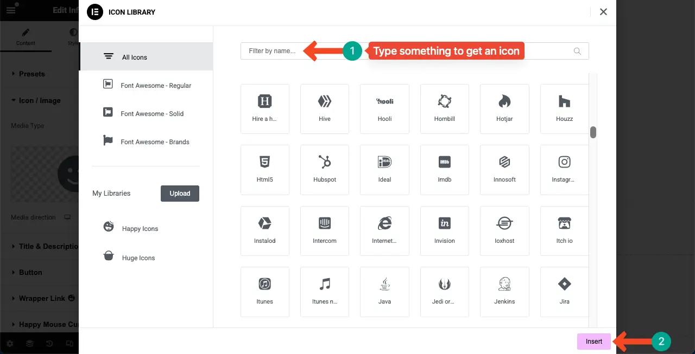
Task: Pick the Hotjar flame icon
Action: pyautogui.click(x=504, y=108)
